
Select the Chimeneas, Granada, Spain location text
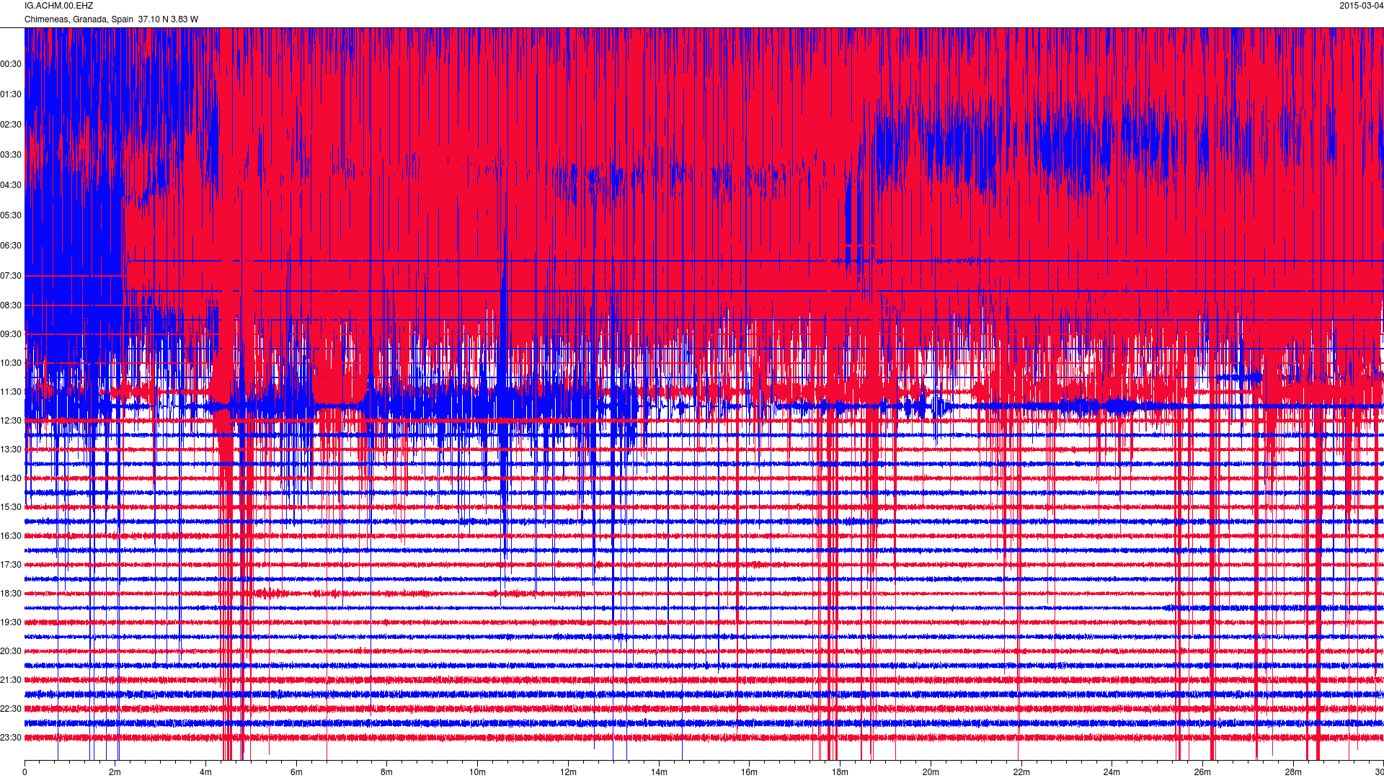tap(79, 19)
